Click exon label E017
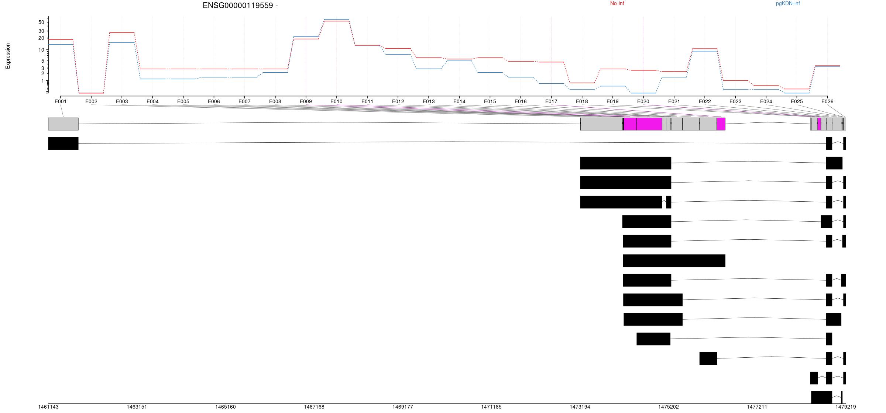 pos(551,101)
